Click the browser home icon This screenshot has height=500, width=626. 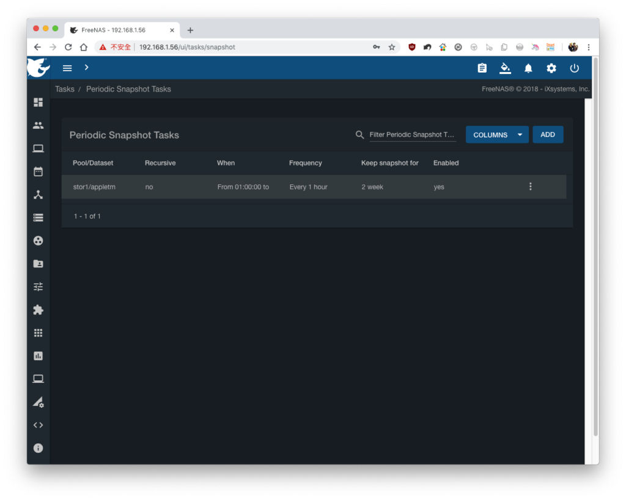pos(83,47)
